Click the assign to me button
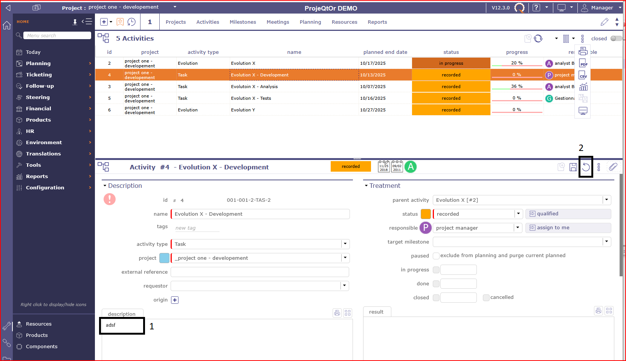 [x=568, y=228]
